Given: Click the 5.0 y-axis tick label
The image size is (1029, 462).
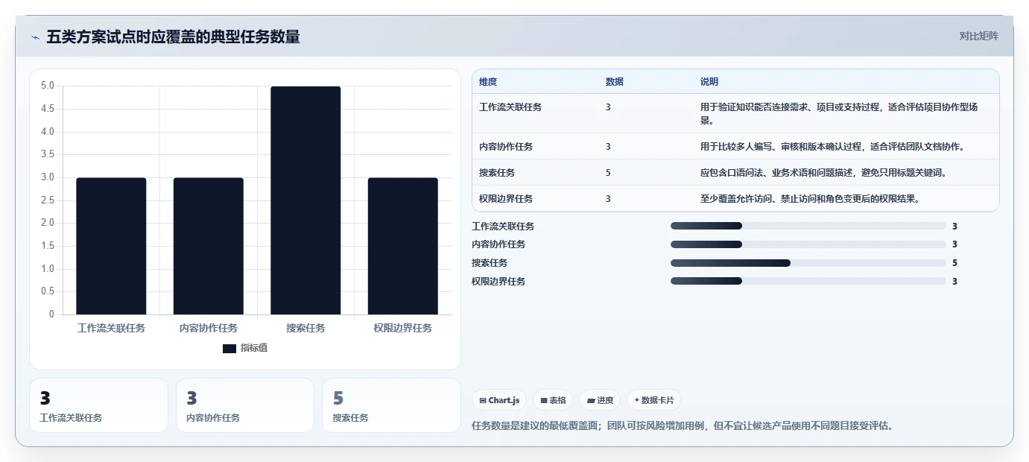Looking at the screenshot, I should click(48, 86).
